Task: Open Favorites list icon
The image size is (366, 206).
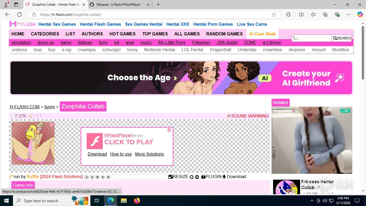Action: click(313, 14)
